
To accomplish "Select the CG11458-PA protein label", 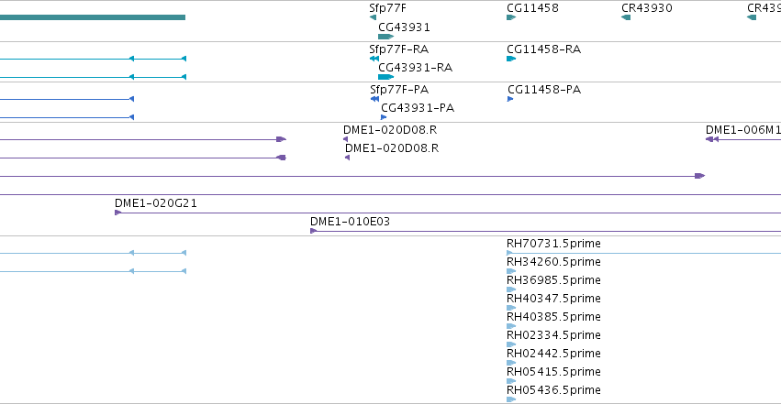I will pyautogui.click(x=544, y=90).
